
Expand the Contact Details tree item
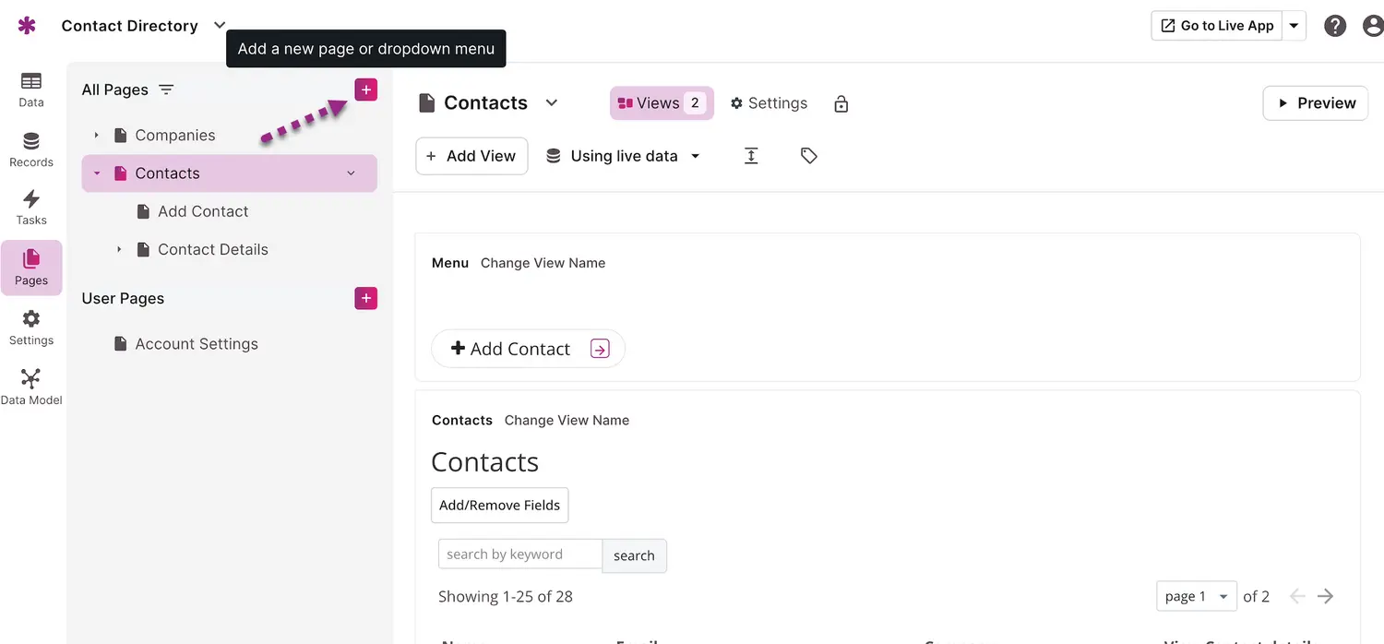point(119,250)
